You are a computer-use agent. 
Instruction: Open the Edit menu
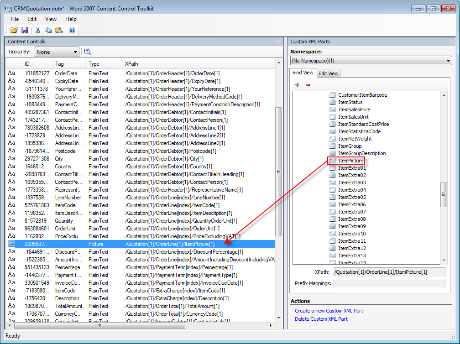point(32,19)
